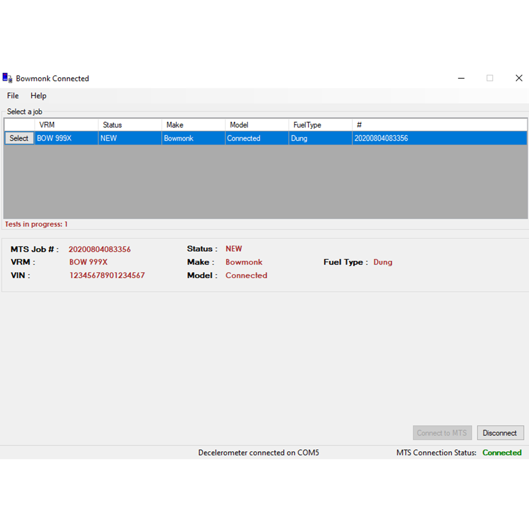Click the VIN value 12345678901234567
This screenshot has height=529, width=529.
point(107,275)
